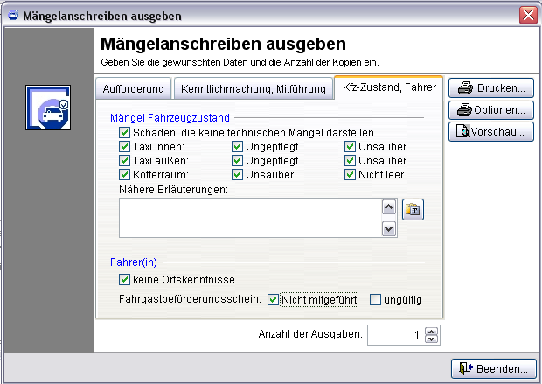Screen dimensions: 542x384
Task: Toggle Kofferraum 'Nicht leer' checkbox
Action: point(351,175)
